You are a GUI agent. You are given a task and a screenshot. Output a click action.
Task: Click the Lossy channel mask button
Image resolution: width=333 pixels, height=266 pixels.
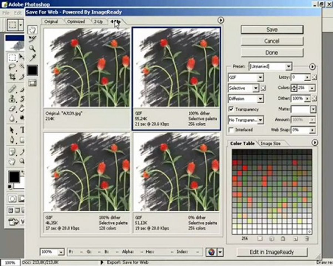[314, 78]
